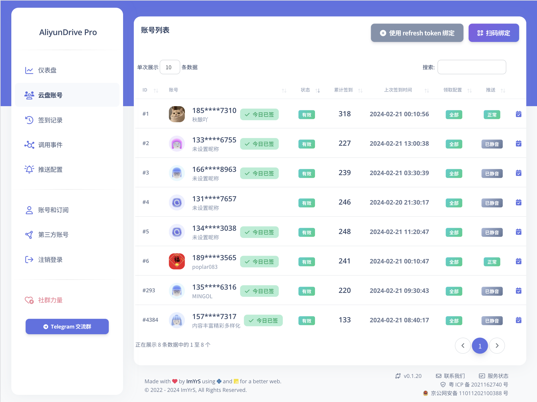Click the cat avatar of 185****7310
This screenshot has width=537, height=402.
[x=177, y=114]
